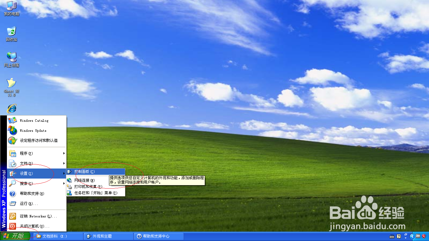Open 任务栏和「开始」菜单(T) submenu entry
The width and height of the screenshot is (429, 241).
pyautogui.click(x=96, y=193)
